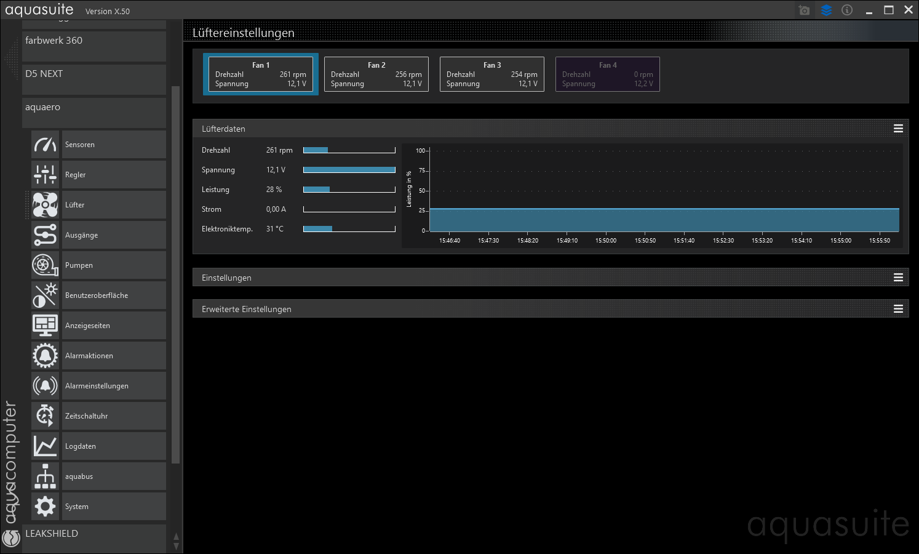Click the aquabus network icon
Viewport: 919px width, 554px height.
[x=45, y=476]
